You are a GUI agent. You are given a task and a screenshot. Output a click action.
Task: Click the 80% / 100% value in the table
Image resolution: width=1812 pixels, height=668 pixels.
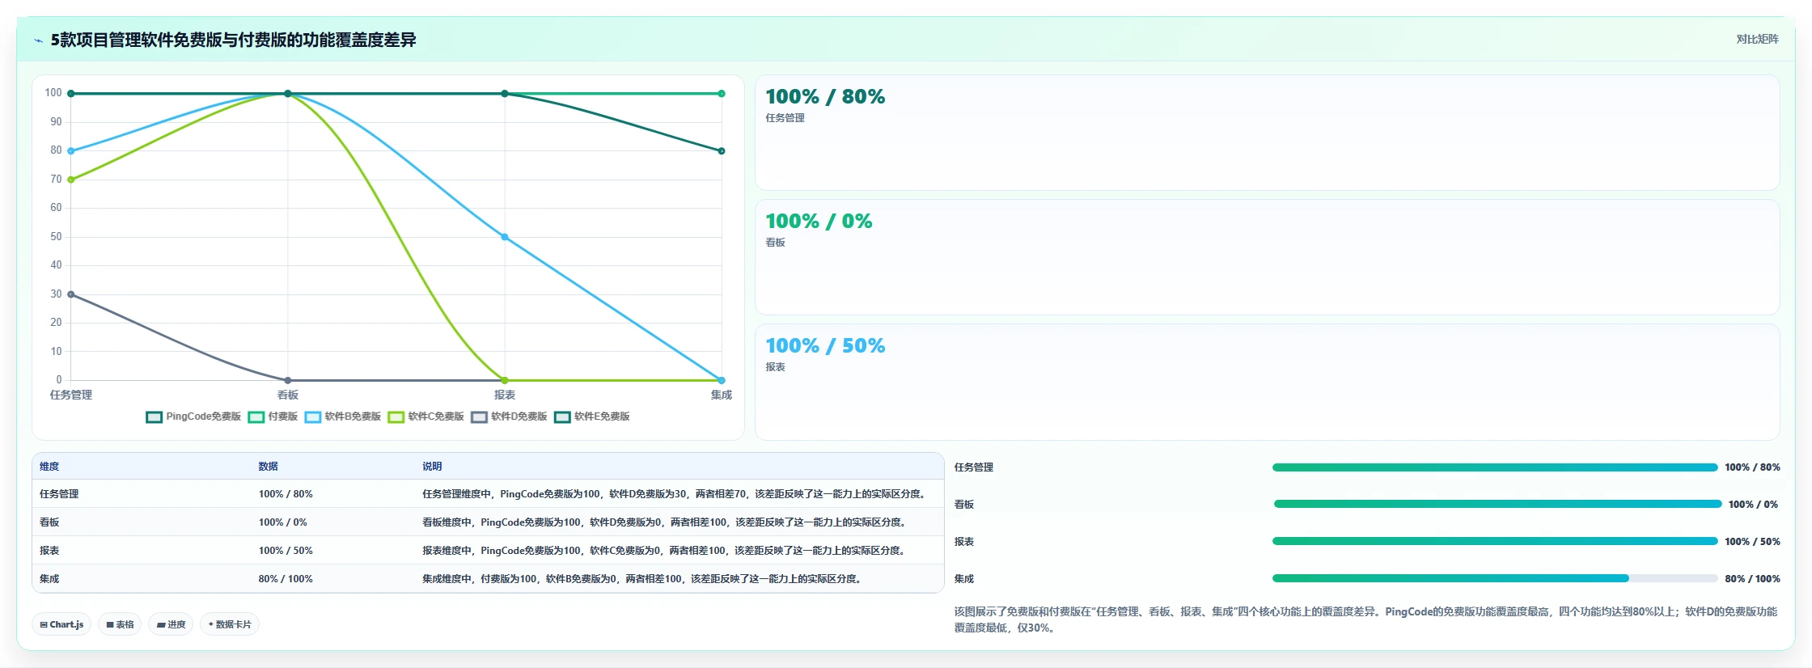(x=286, y=579)
